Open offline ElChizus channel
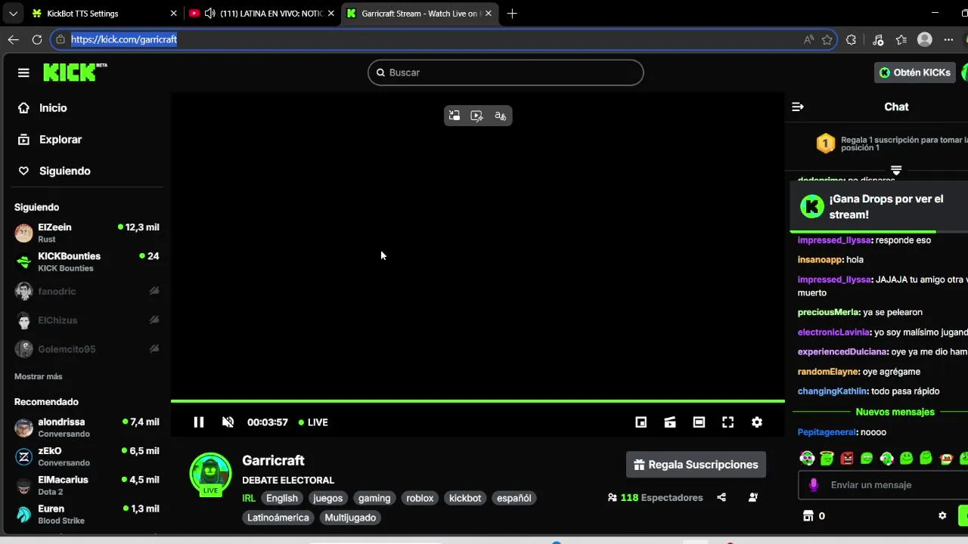Screen dimensions: 968x544 point(87,320)
